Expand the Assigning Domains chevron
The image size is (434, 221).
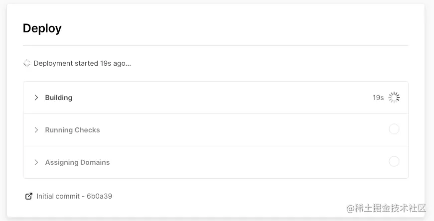pos(36,162)
